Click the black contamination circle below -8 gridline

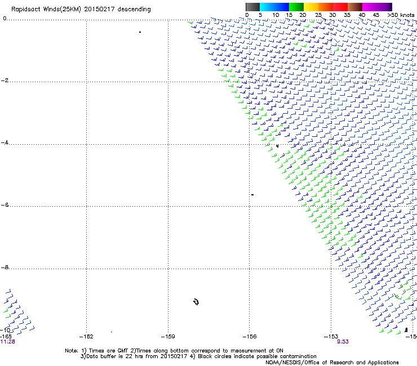click(x=196, y=302)
